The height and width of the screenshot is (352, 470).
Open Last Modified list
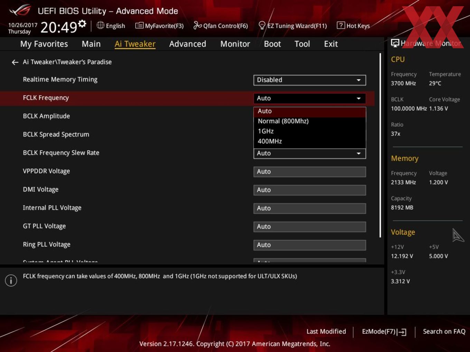326,331
